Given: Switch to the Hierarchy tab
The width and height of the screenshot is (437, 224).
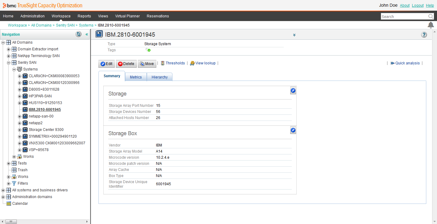Looking at the screenshot, I should pos(160,77).
